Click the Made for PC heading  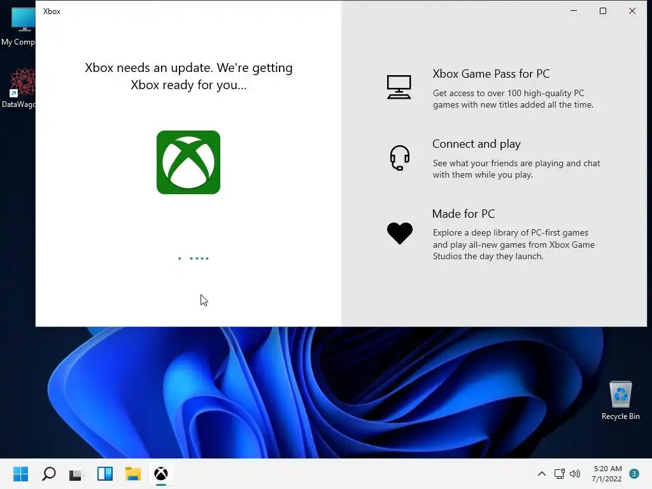464,214
